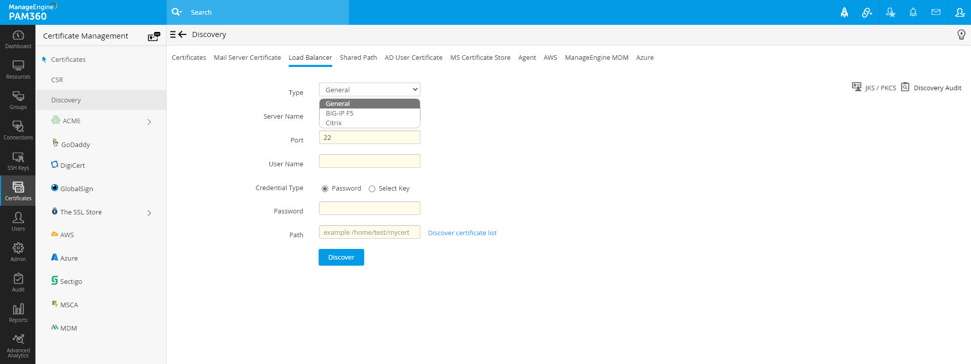Focus the Path input field

[370, 232]
